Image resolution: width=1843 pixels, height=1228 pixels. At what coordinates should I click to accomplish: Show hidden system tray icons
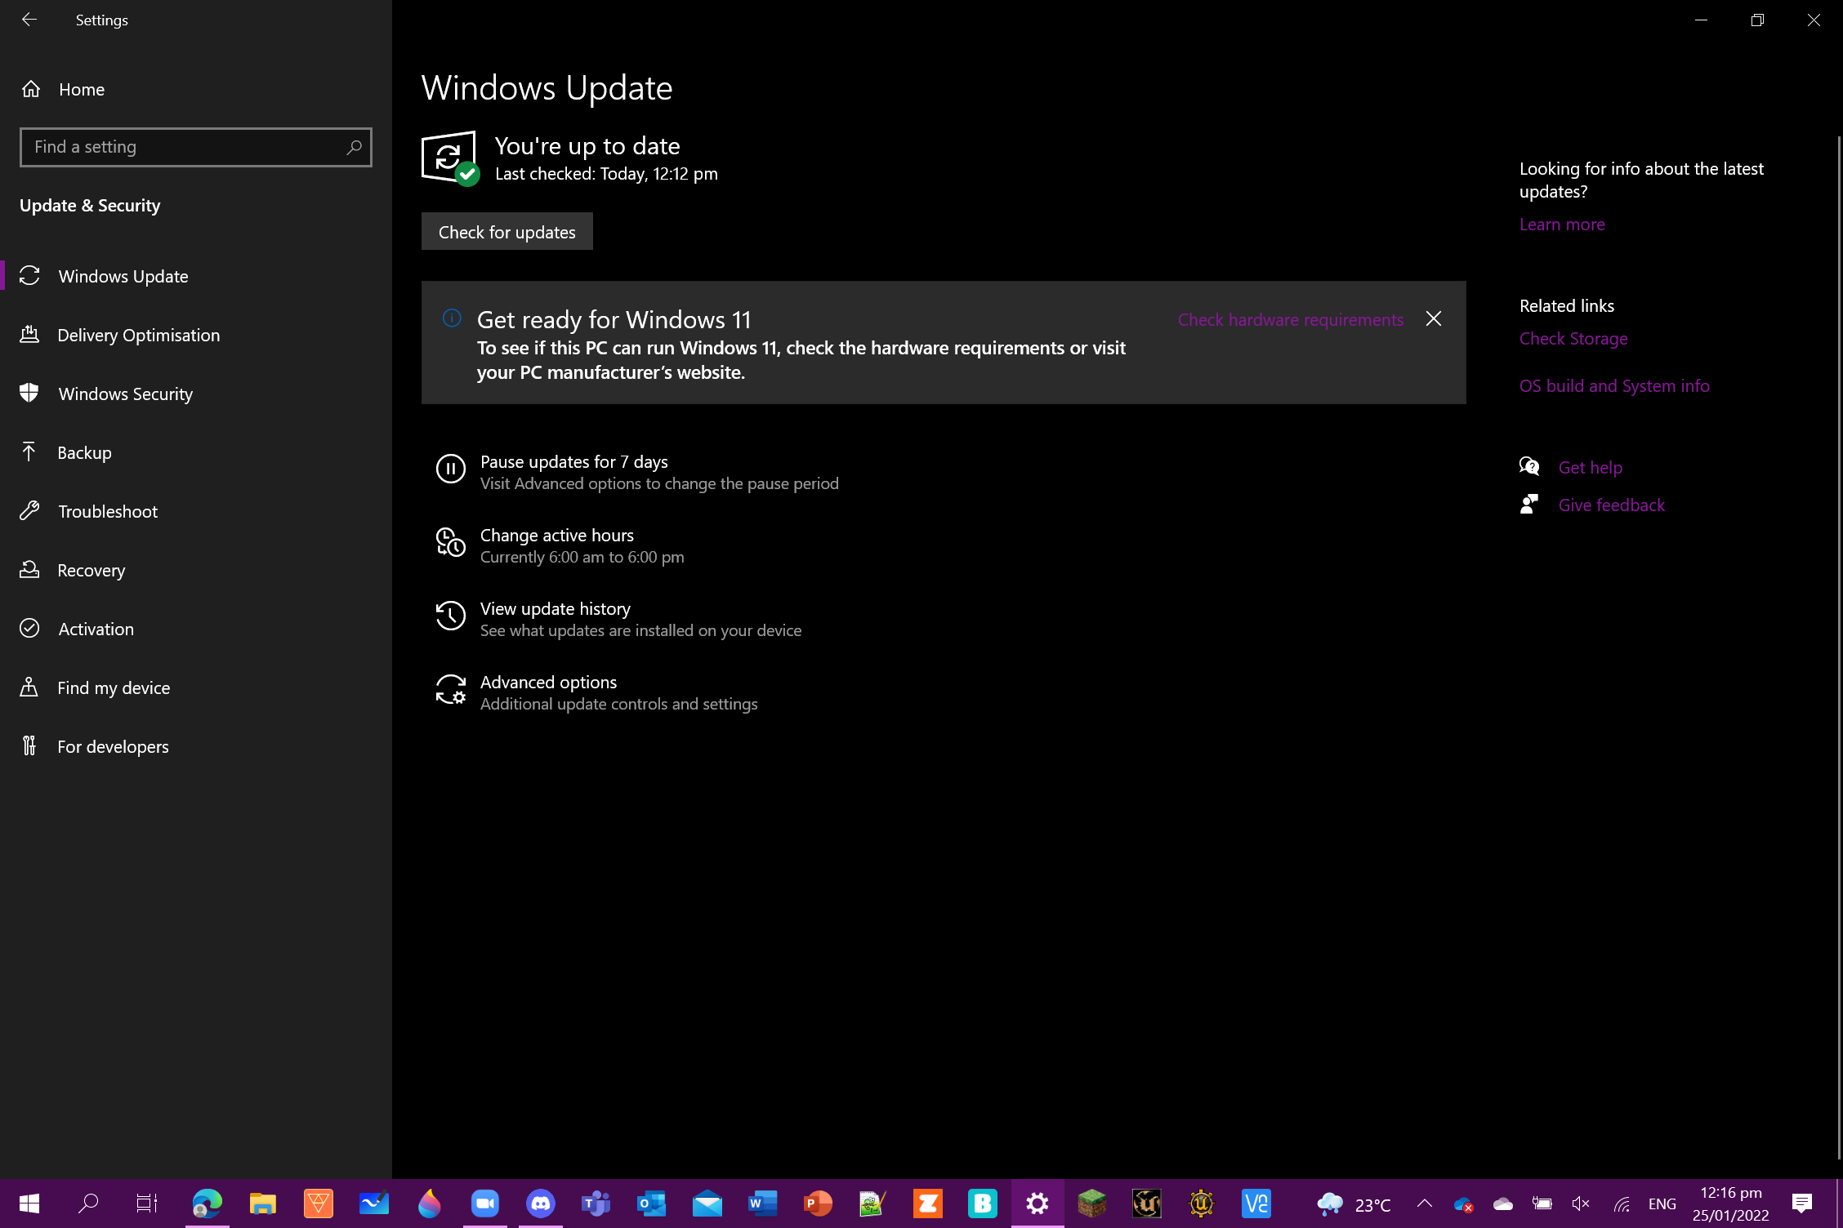(x=1425, y=1204)
